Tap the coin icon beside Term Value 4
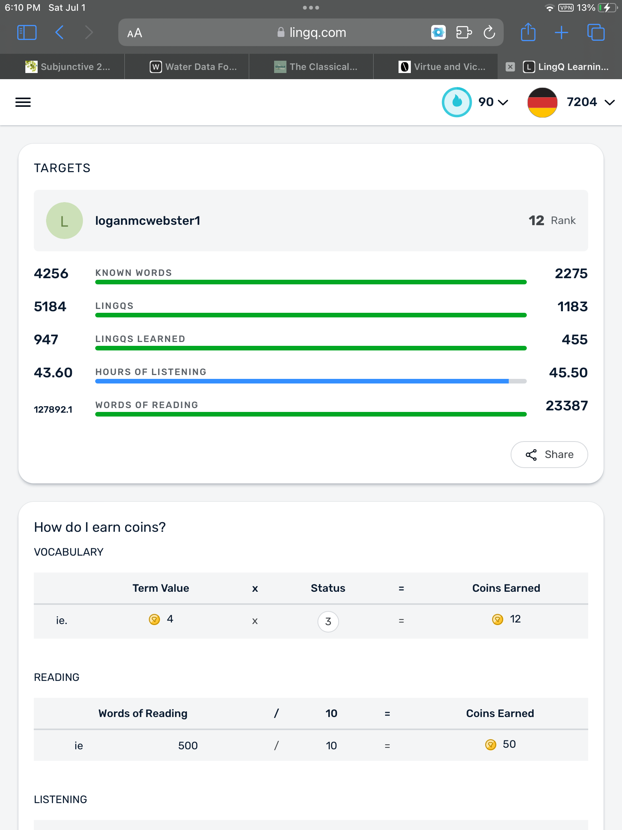This screenshot has width=622, height=830. coord(154,619)
